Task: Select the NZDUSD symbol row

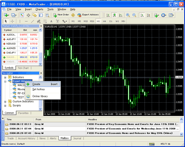Action: point(20,44)
